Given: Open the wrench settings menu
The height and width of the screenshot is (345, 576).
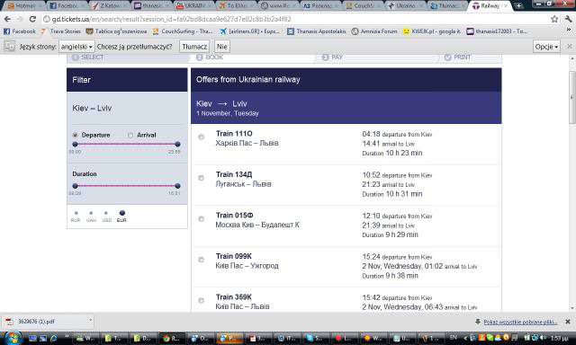Looking at the screenshot, I should (x=568, y=19).
